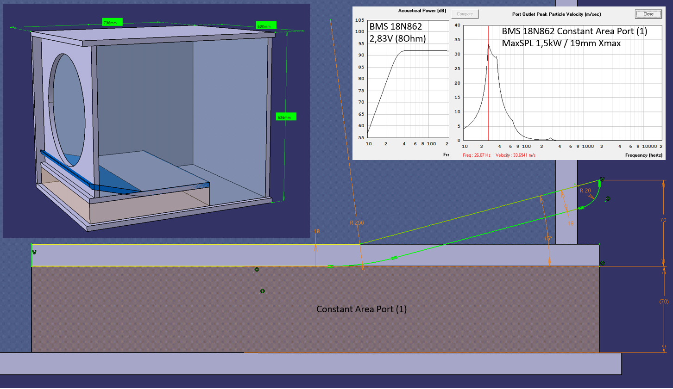Select the vertical constraint symbol near the R 20 arc
Screen dimensions: 673x389
click(x=602, y=179)
